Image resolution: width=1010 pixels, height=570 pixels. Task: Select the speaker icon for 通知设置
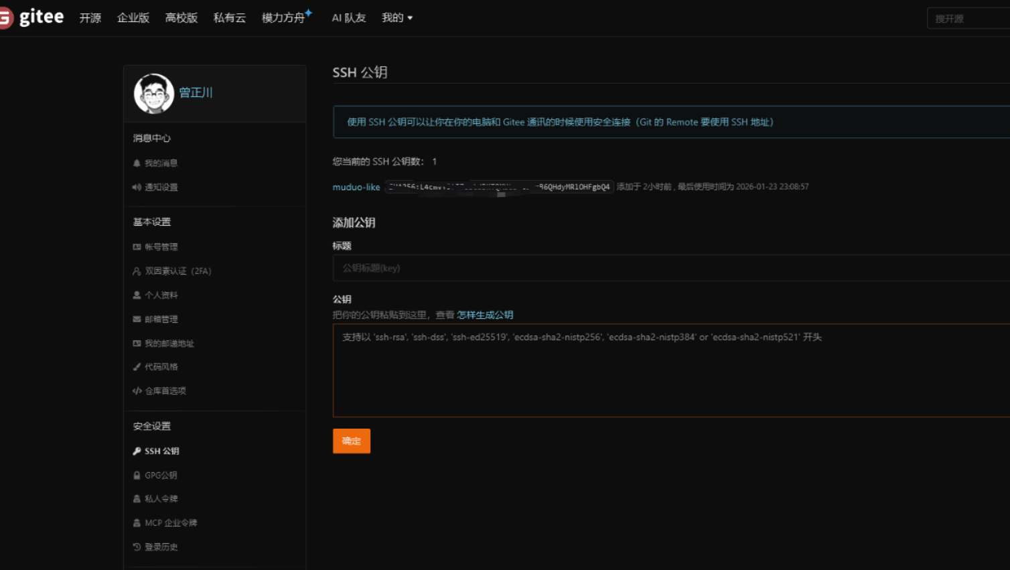[137, 187]
